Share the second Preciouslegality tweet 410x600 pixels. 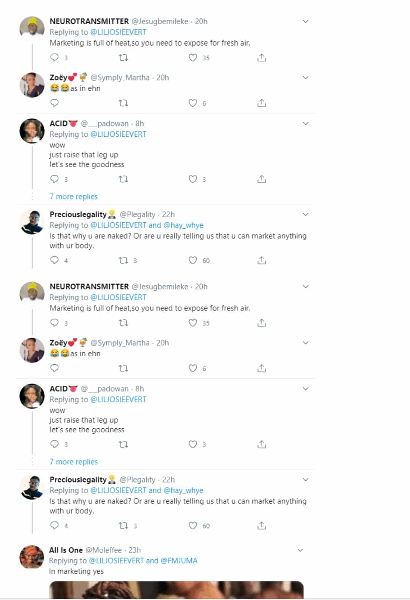[262, 526]
